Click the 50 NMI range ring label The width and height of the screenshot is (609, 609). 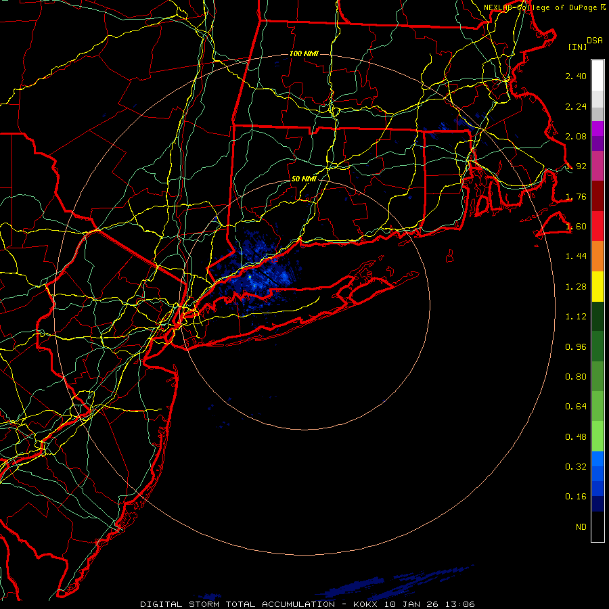point(304,179)
